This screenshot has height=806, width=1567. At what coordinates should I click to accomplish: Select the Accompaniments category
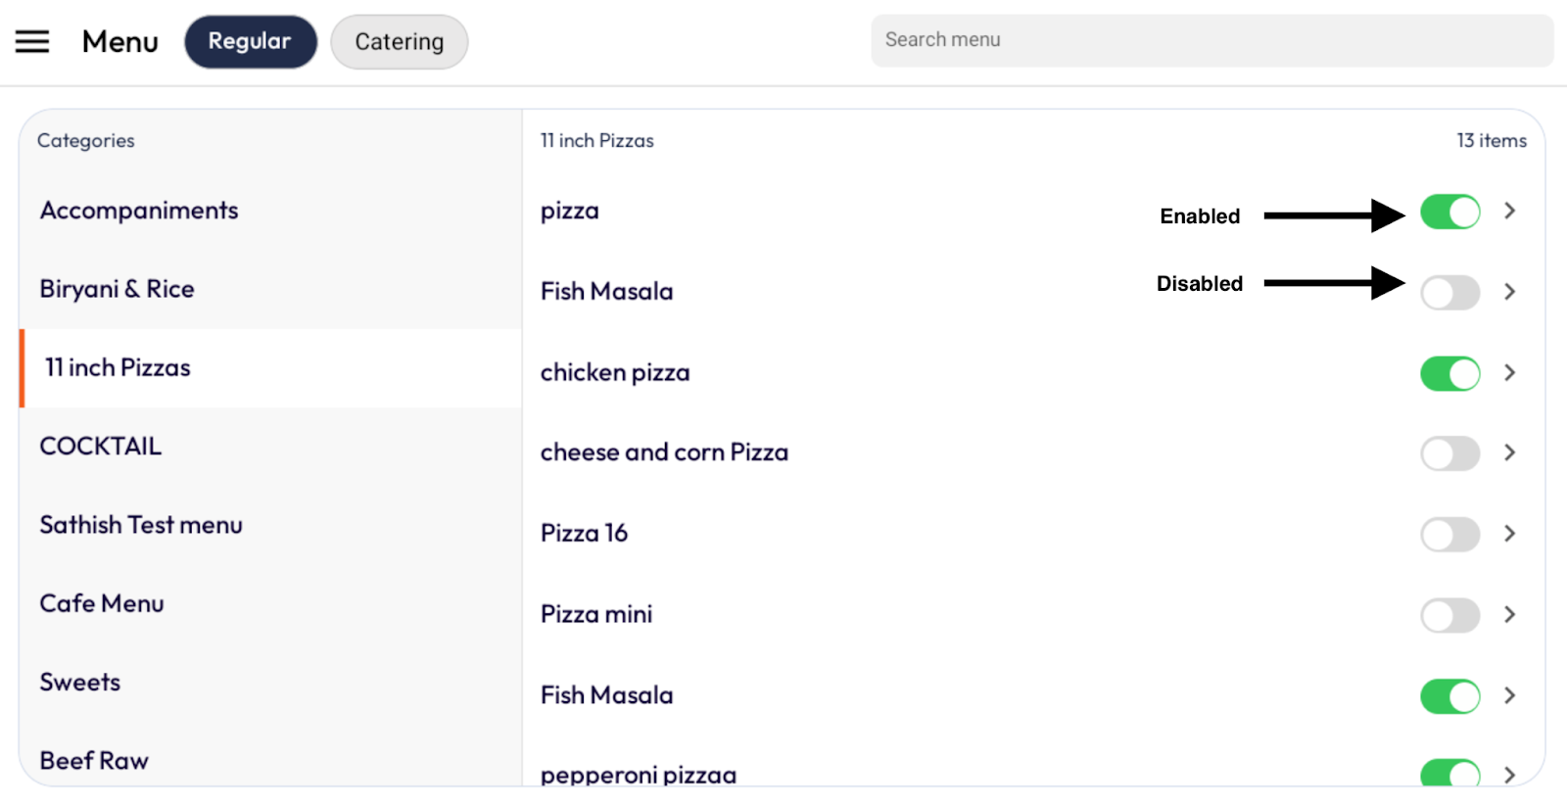[x=139, y=211]
